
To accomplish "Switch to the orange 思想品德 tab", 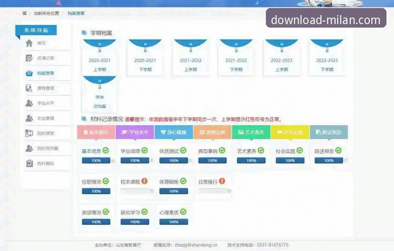I will (x=213, y=132).
